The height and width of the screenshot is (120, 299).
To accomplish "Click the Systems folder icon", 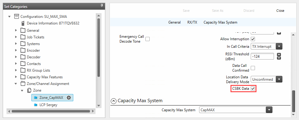I will pos(23,44).
